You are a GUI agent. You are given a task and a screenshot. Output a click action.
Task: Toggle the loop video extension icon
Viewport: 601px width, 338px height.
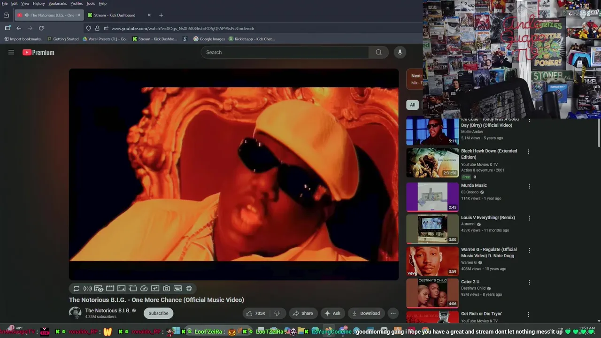point(76,288)
